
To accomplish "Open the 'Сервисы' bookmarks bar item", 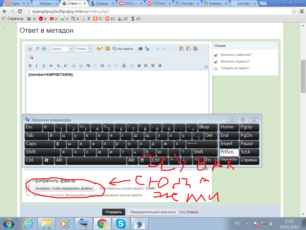I will tap(13, 19).
